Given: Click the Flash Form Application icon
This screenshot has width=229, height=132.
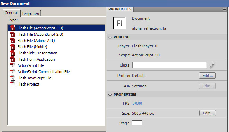Looking at the screenshot, I should (13, 59).
